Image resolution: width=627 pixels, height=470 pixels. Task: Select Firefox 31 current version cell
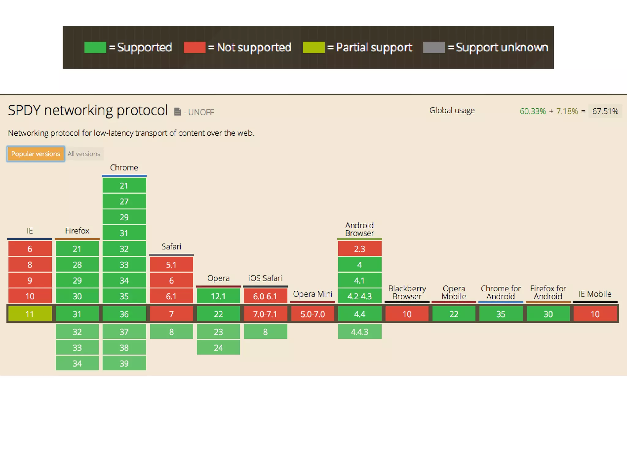(x=77, y=314)
